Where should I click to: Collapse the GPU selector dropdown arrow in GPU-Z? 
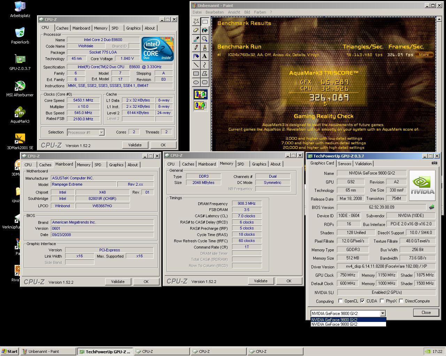pyautogui.click(x=382, y=313)
